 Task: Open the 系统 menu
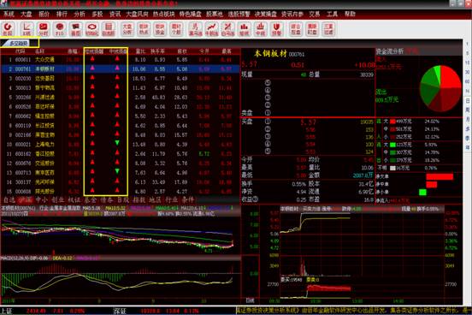(x=9, y=14)
